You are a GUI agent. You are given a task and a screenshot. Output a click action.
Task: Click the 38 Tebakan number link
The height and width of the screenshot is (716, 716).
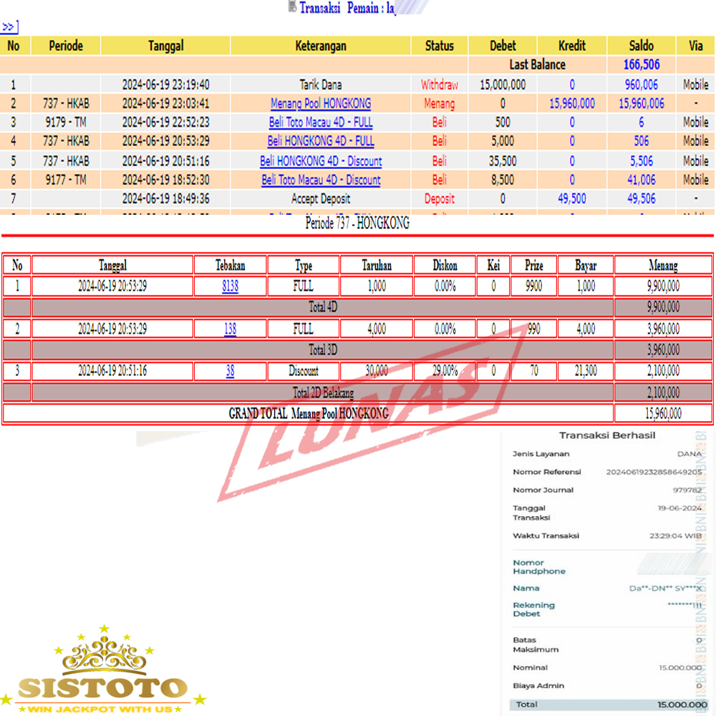[230, 372]
